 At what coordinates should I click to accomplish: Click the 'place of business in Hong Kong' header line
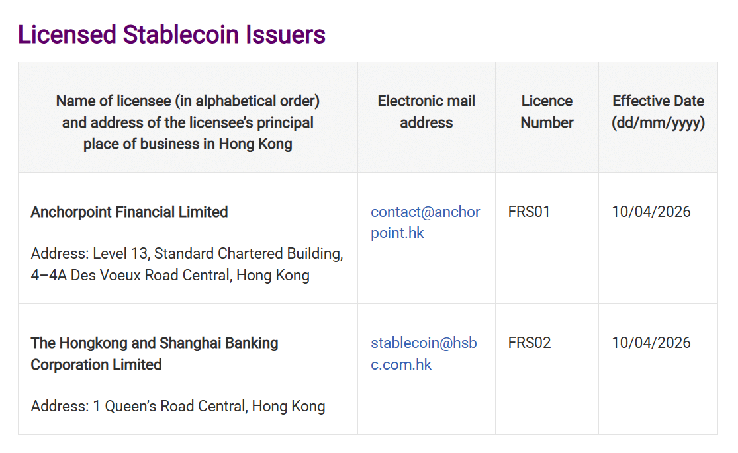pyautogui.click(x=187, y=144)
